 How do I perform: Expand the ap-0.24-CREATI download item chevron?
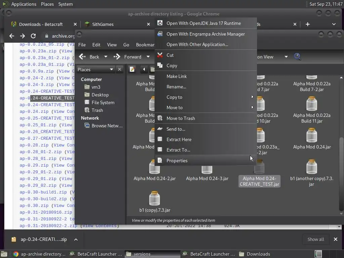pos(76,240)
